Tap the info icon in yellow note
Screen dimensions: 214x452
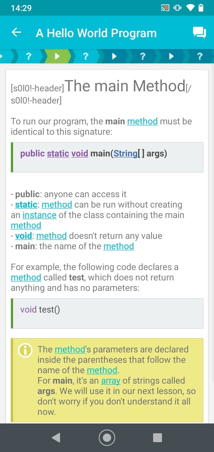click(x=25, y=351)
